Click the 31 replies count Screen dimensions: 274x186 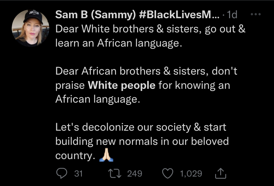79,174
